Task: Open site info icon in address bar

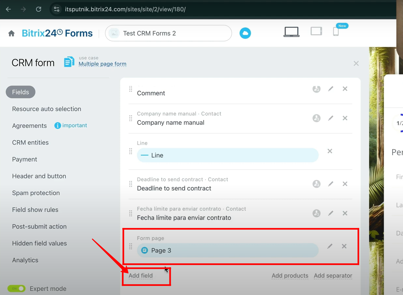Action: pos(57,9)
